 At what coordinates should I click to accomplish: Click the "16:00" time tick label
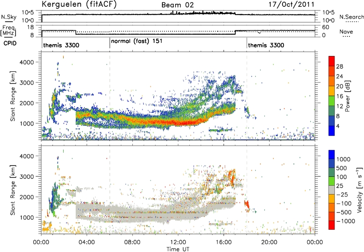coord(223,242)
